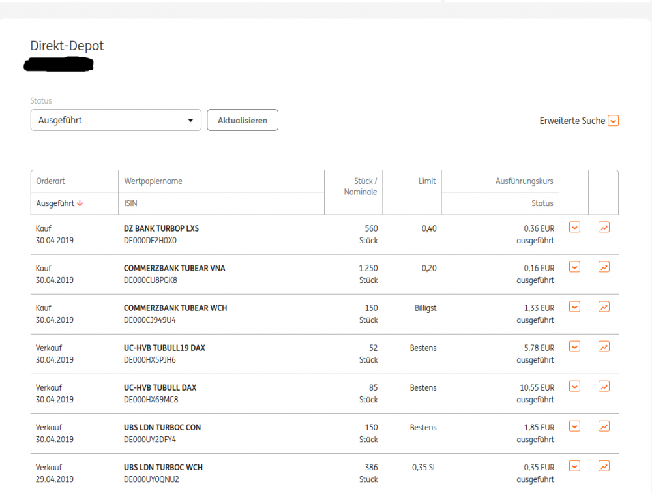Open chart icon for DZ BANK TURBOP LXS

pos(604,228)
